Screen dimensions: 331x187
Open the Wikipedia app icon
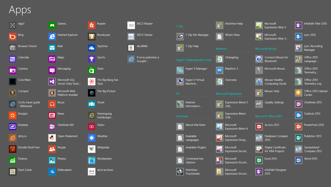pyautogui.click(x=91, y=149)
